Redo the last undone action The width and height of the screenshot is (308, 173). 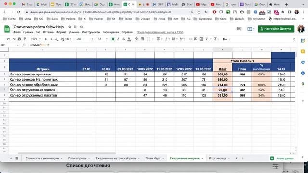click(14, 39)
